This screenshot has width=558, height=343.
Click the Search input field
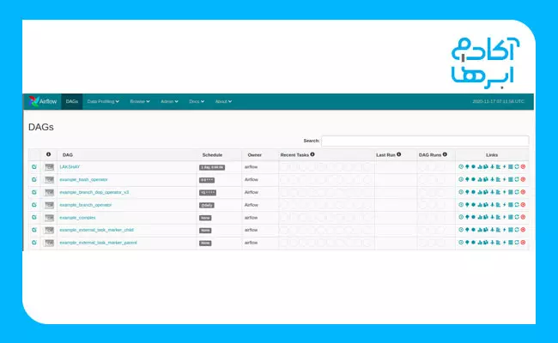[x=425, y=141]
